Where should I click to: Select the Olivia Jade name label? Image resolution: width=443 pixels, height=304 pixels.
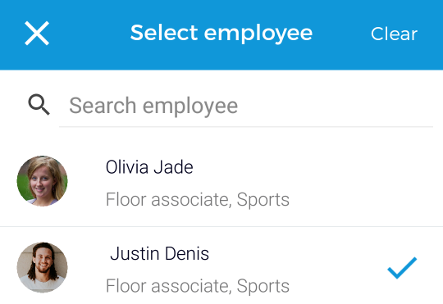pos(149,167)
